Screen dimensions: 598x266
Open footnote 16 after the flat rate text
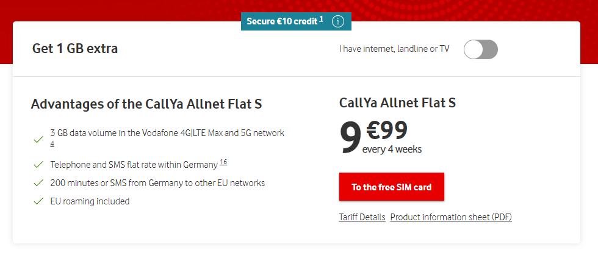point(223,162)
